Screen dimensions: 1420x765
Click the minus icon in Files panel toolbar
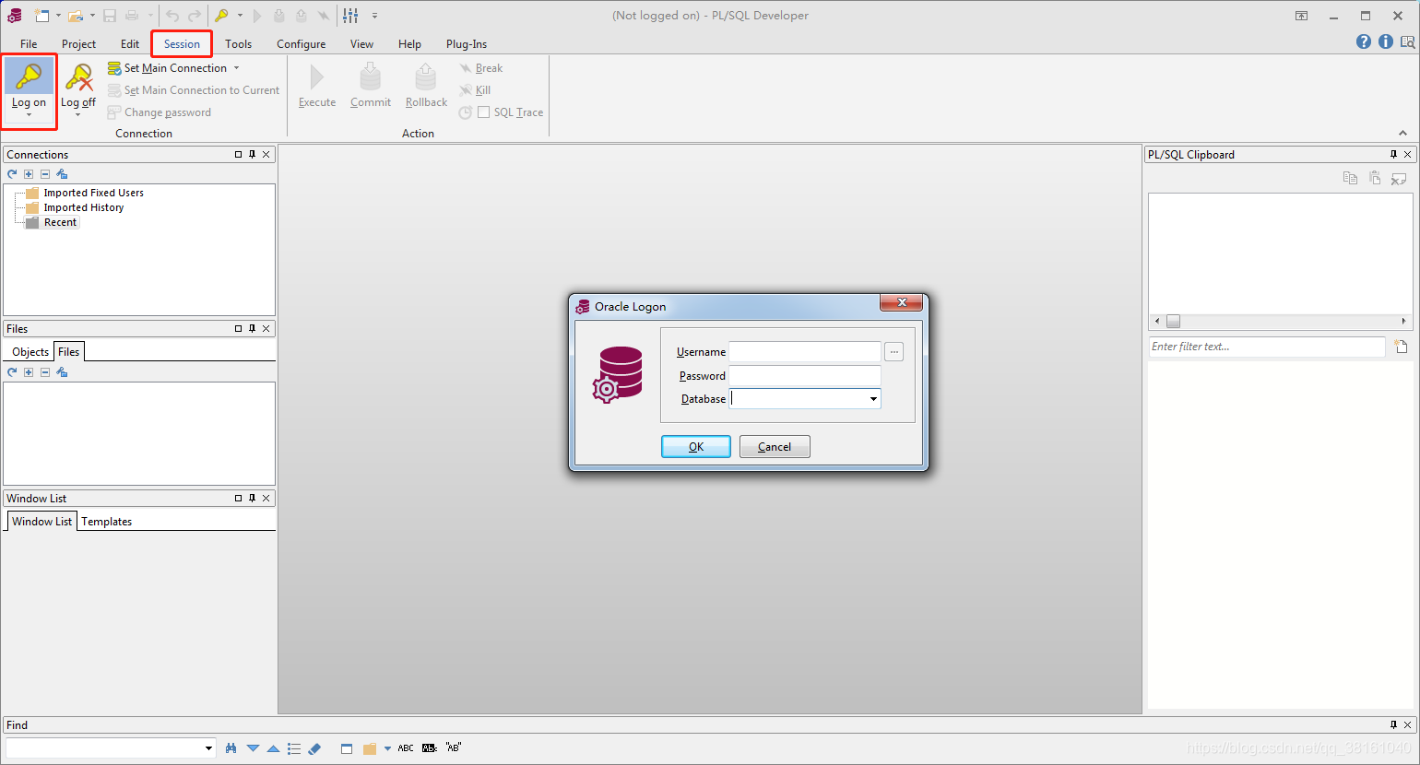[45, 372]
